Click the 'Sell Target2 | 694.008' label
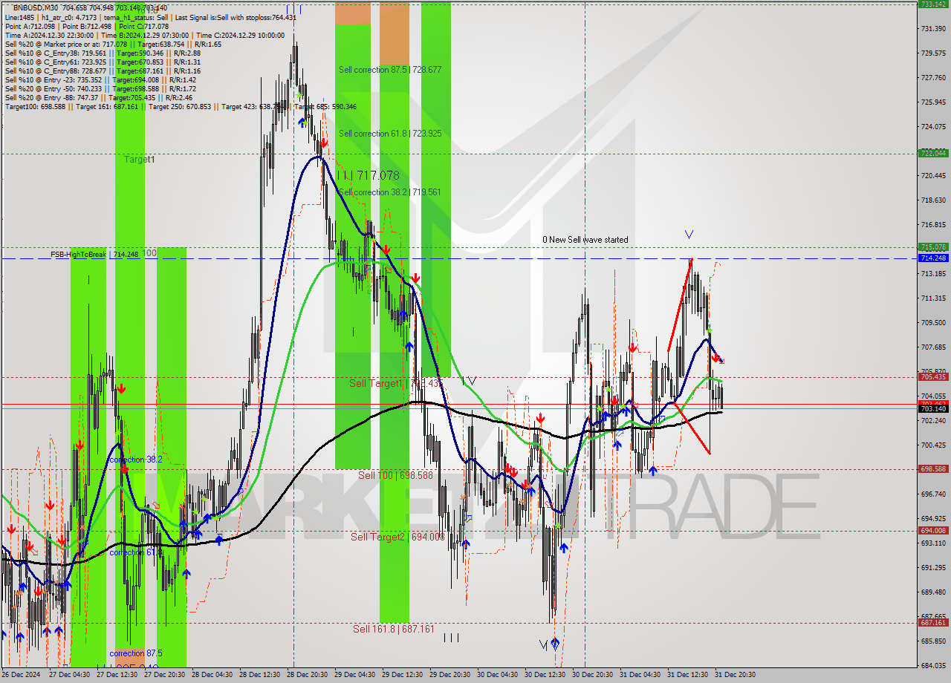 coord(397,537)
